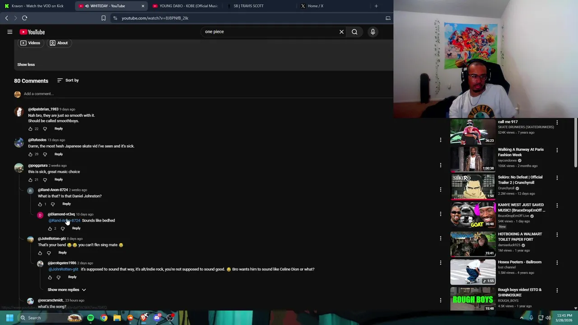Open the YouTube hamburger guide menu
Viewport: 578px width, 325px height.
click(x=9, y=32)
